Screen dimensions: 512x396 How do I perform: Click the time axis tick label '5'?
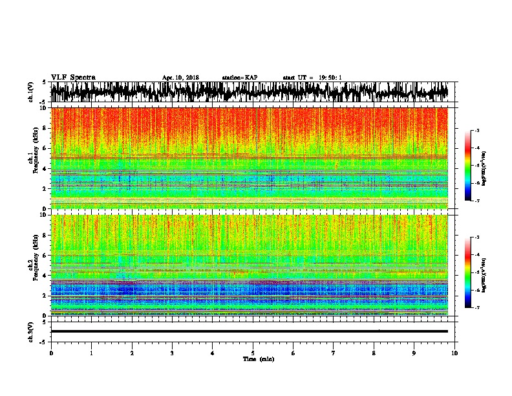coord(253,353)
